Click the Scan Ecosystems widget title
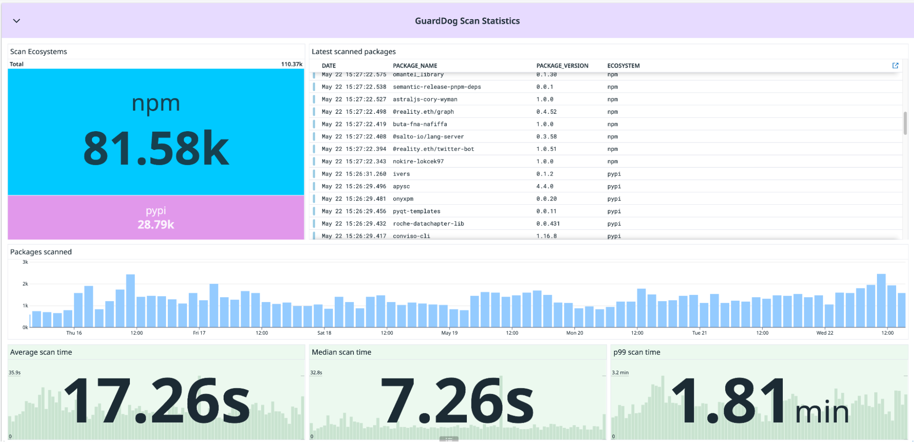The image size is (914, 442). 38,52
